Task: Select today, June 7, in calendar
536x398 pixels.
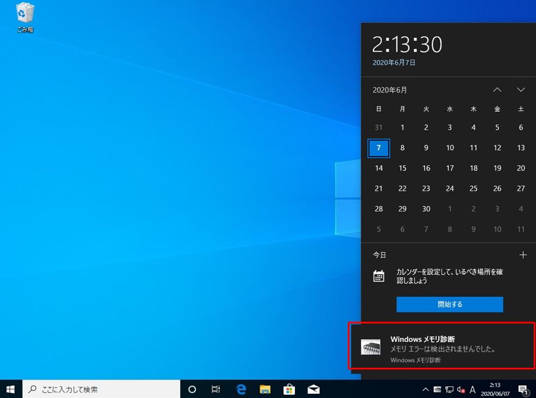Action: [379, 148]
